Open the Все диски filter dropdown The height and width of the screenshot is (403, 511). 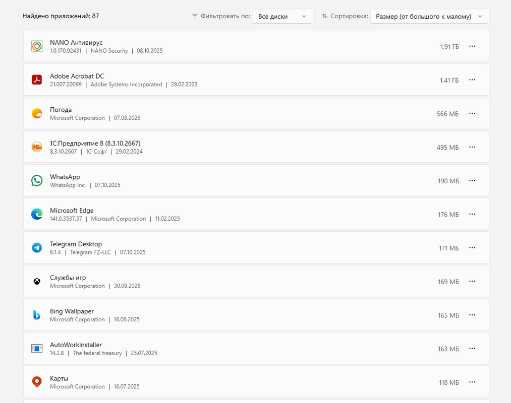pyautogui.click(x=283, y=16)
